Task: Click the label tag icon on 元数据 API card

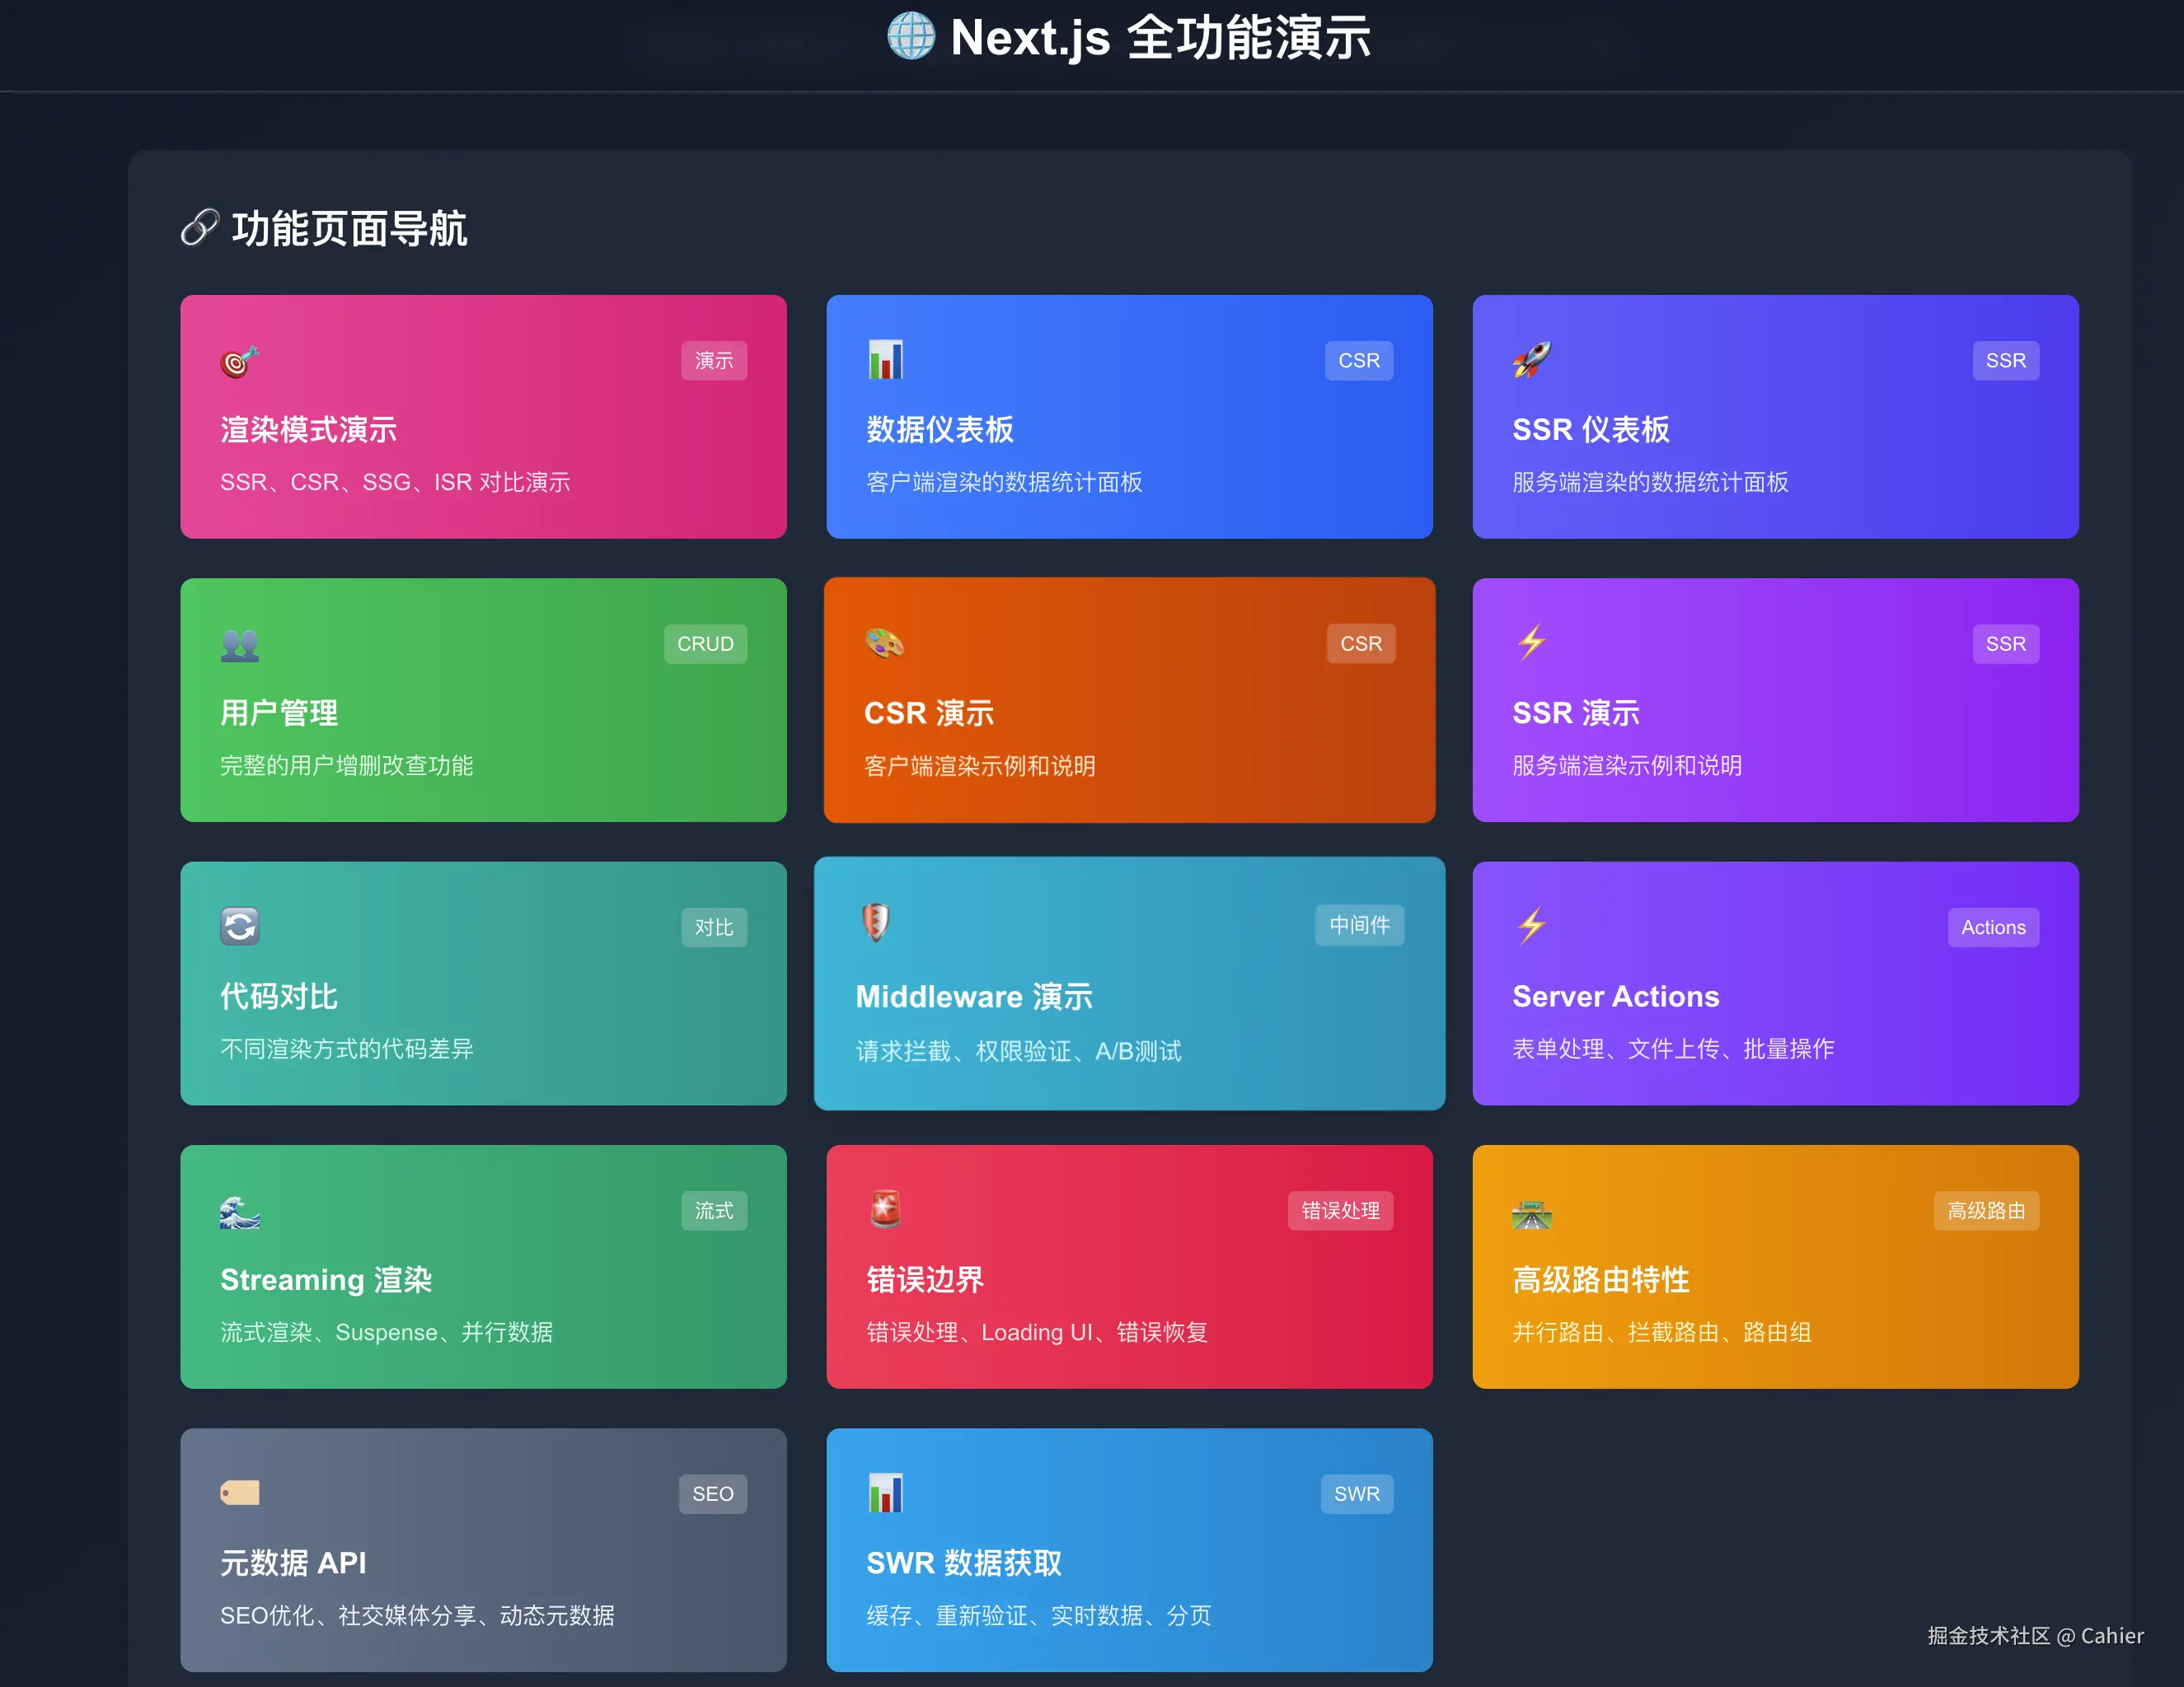Action: [x=239, y=1493]
